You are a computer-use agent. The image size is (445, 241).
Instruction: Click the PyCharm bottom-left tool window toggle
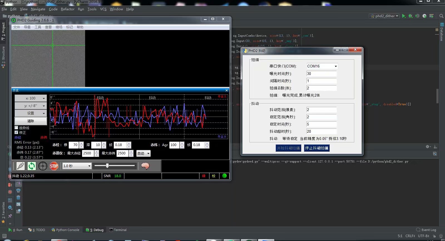pos(4,236)
